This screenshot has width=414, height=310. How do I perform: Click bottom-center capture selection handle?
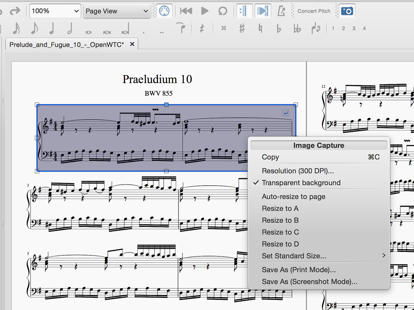pyautogui.click(x=166, y=171)
